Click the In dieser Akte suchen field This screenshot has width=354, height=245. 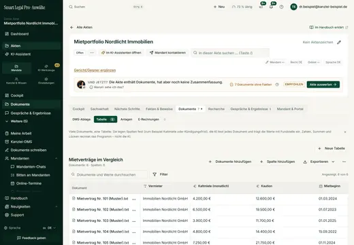click(230, 53)
